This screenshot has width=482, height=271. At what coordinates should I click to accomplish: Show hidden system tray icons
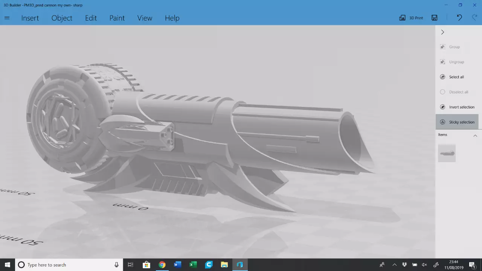394,265
